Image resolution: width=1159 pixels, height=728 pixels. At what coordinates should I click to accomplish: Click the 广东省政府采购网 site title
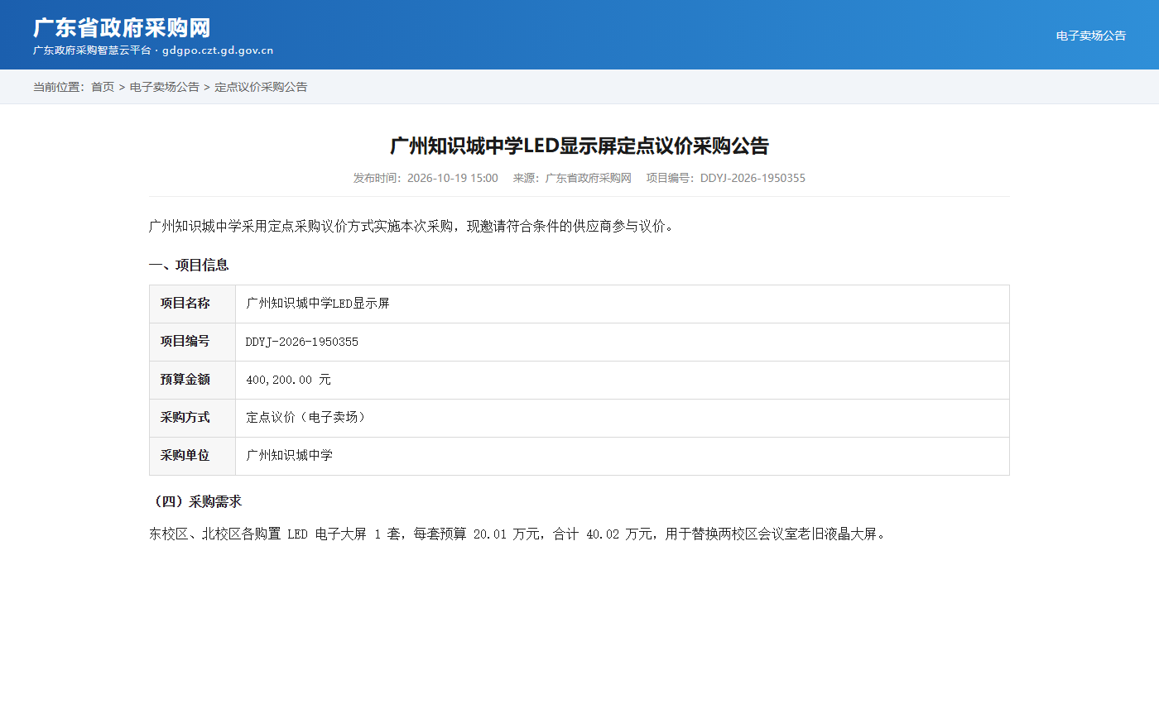click(x=122, y=27)
